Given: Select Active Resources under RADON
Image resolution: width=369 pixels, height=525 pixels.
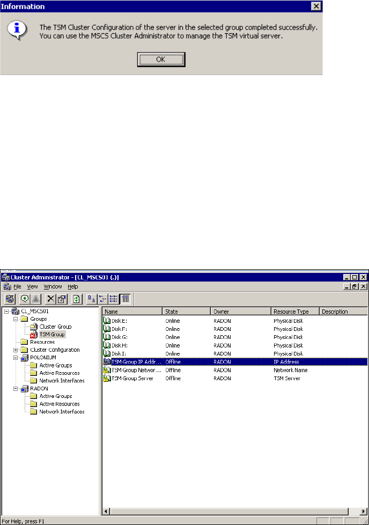Looking at the screenshot, I should [60, 404].
